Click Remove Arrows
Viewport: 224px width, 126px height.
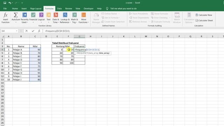coord(138,22)
